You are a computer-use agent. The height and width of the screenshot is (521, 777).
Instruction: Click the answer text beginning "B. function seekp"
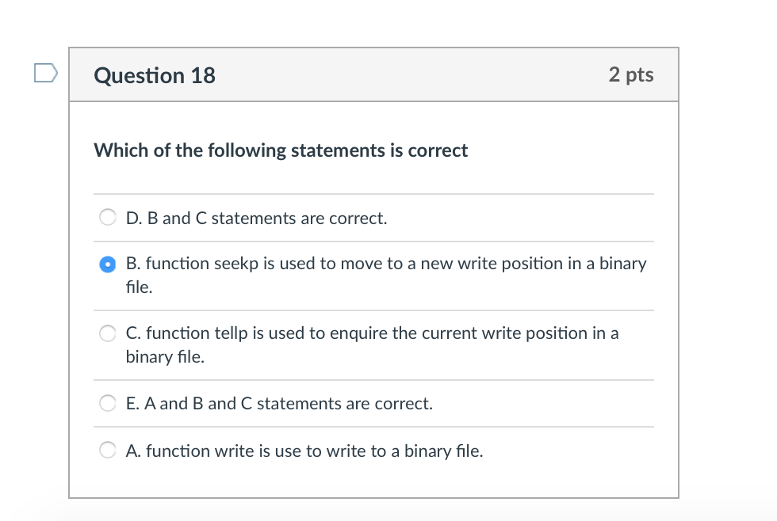385,264
